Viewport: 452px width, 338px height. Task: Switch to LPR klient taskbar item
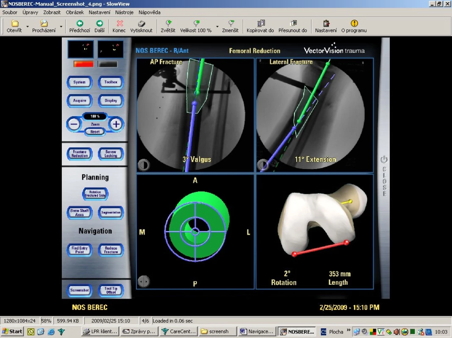100,331
